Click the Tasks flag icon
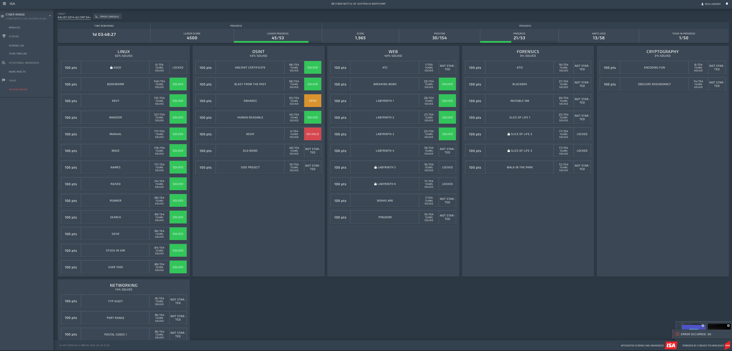Screen dimensions: 732x351 click(4, 80)
